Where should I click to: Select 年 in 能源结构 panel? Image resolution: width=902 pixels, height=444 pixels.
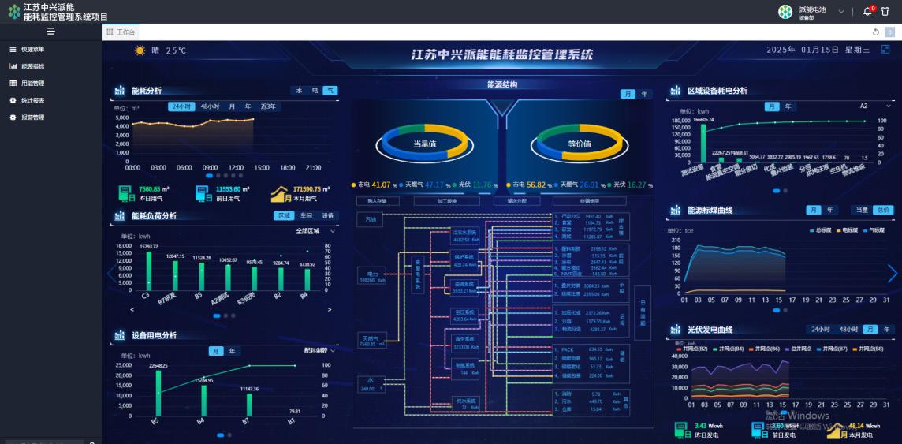tap(643, 94)
